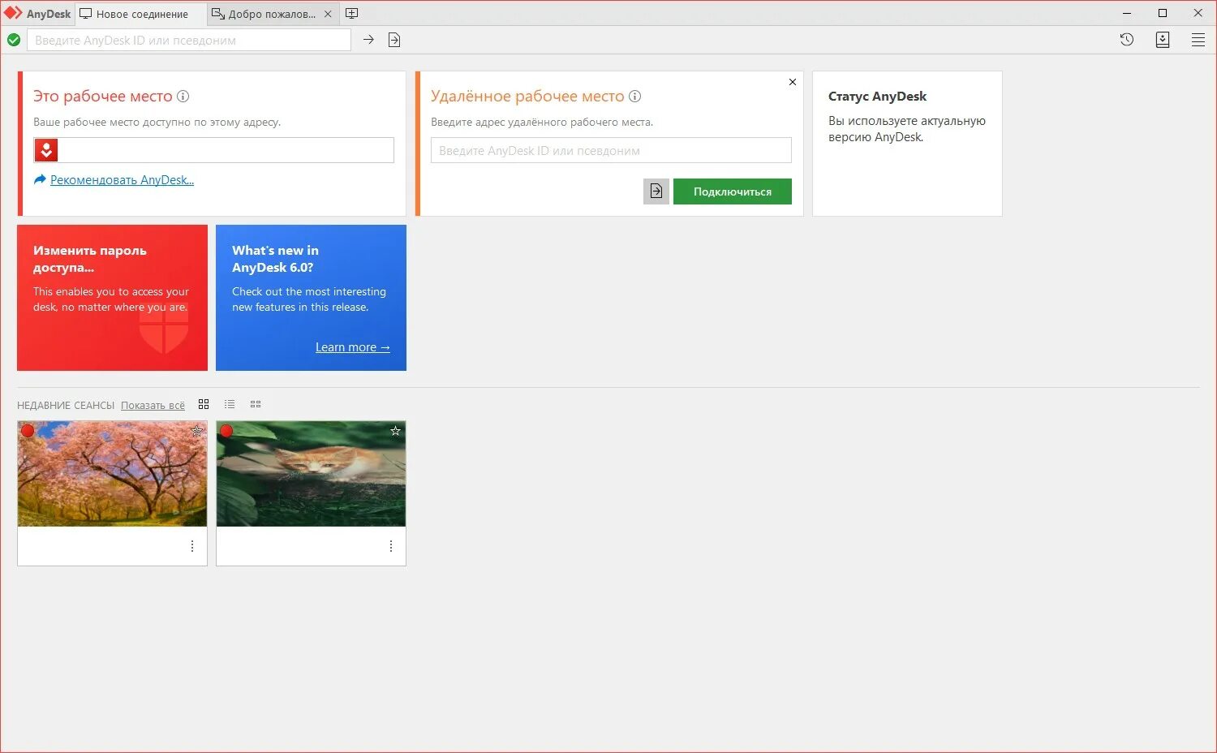This screenshot has height=753, width=1217.
Task: Click the green Подключиться button
Action: [733, 191]
